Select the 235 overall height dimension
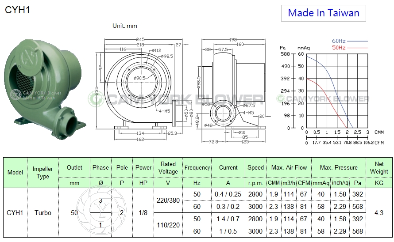The image size is (394, 242). coord(97,91)
